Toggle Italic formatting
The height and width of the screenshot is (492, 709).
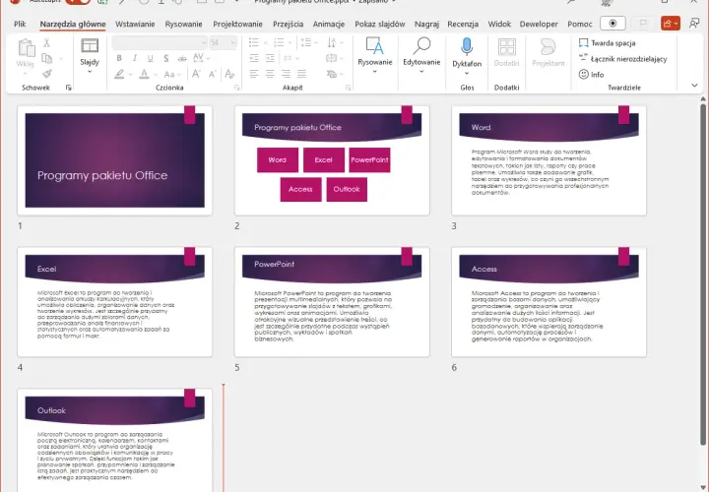click(x=135, y=58)
